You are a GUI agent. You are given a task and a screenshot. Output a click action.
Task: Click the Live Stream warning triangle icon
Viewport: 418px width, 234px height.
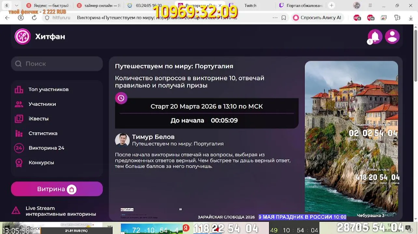16,211
